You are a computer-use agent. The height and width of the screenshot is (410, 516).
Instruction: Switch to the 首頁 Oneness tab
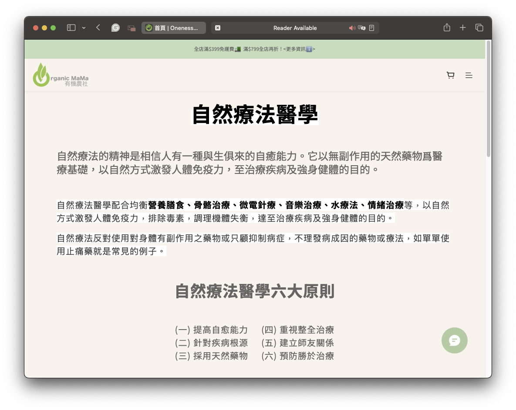[173, 27]
